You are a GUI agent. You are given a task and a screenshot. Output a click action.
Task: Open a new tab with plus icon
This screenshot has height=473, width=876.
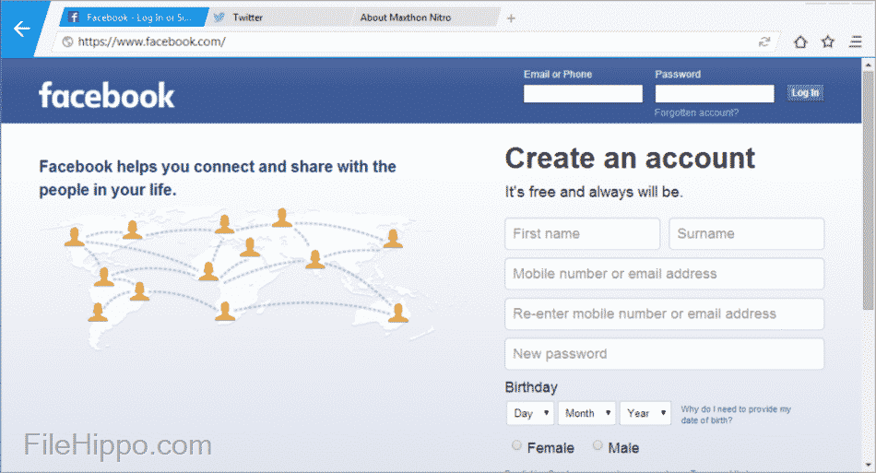[511, 18]
